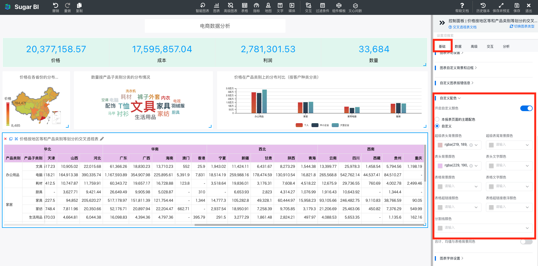Collapse the 自定义配色 section
The width and height of the screenshot is (538, 266).
450,98
